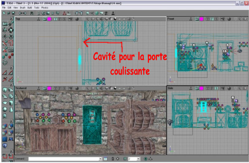
Task: Select the green spheres tool
Action: [5, 56]
